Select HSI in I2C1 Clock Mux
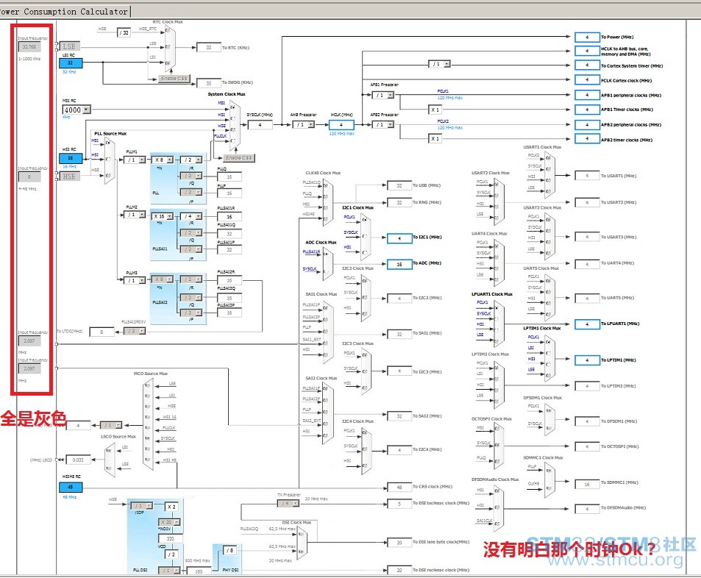The width and height of the screenshot is (701, 578). [366, 252]
